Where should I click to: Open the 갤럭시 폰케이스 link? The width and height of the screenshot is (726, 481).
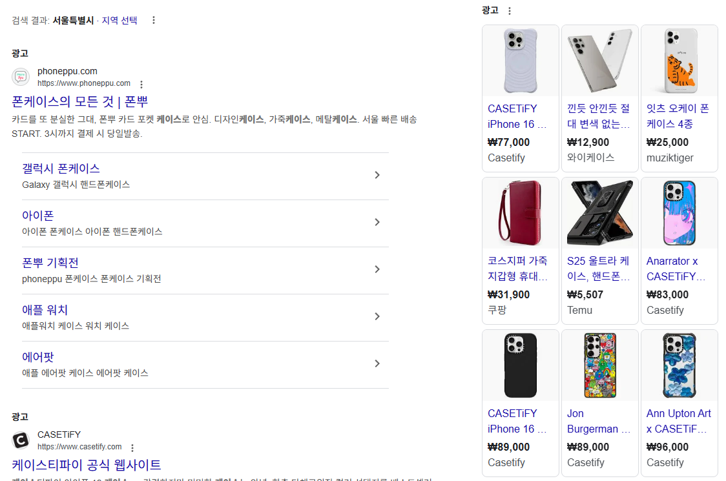(x=61, y=169)
